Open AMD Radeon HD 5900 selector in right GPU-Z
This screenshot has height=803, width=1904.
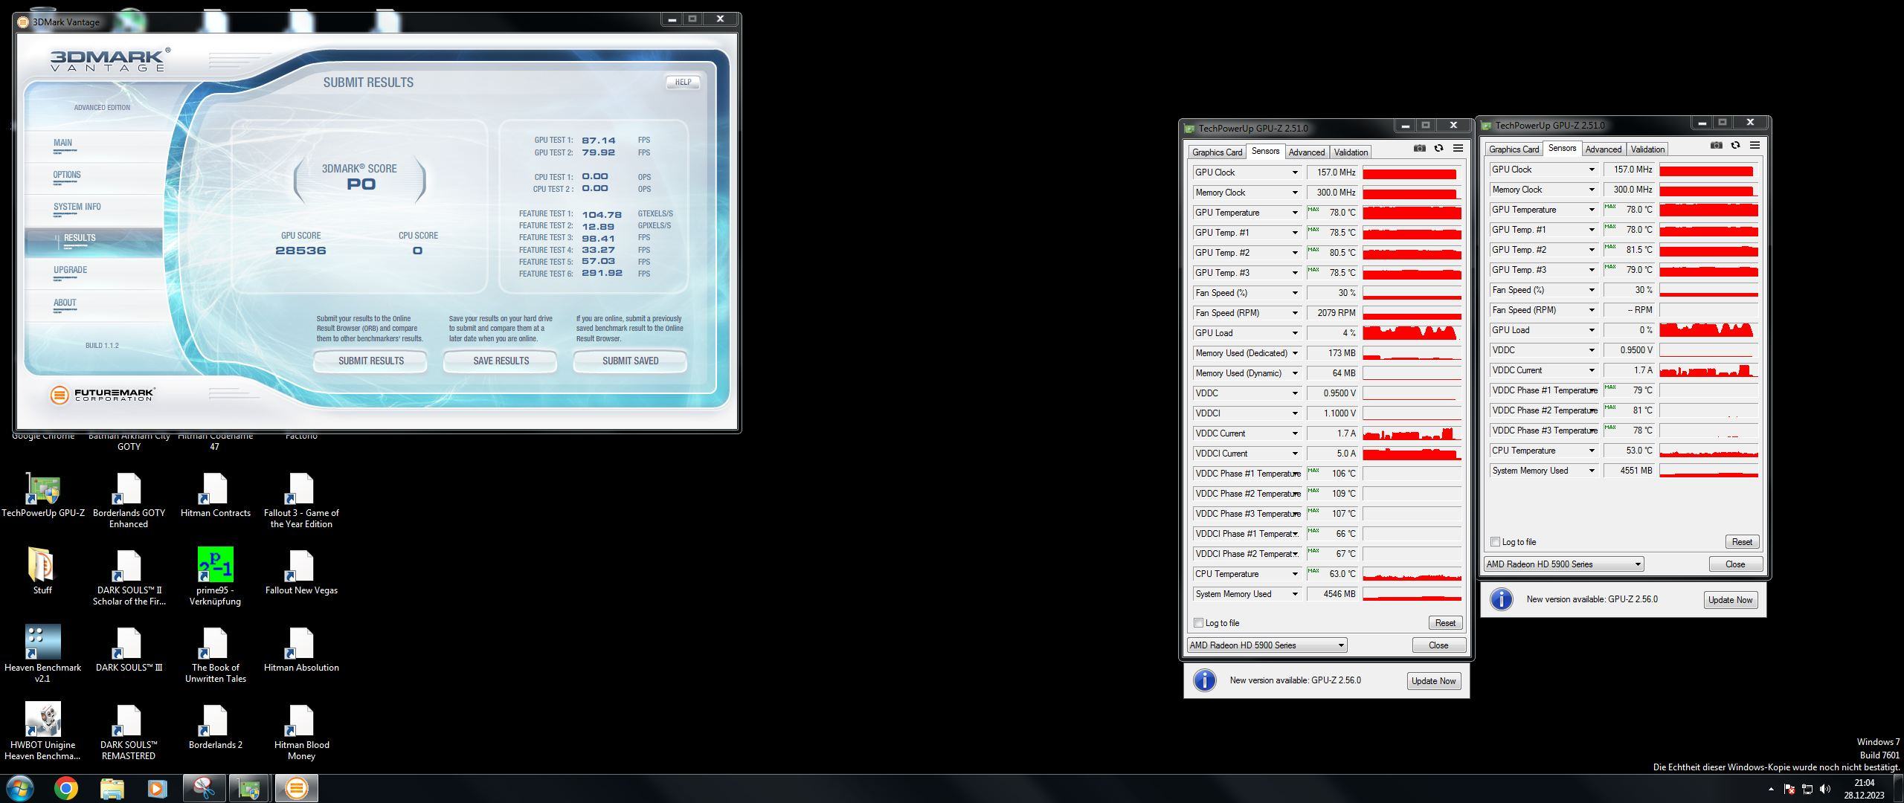[x=1564, y=564]
